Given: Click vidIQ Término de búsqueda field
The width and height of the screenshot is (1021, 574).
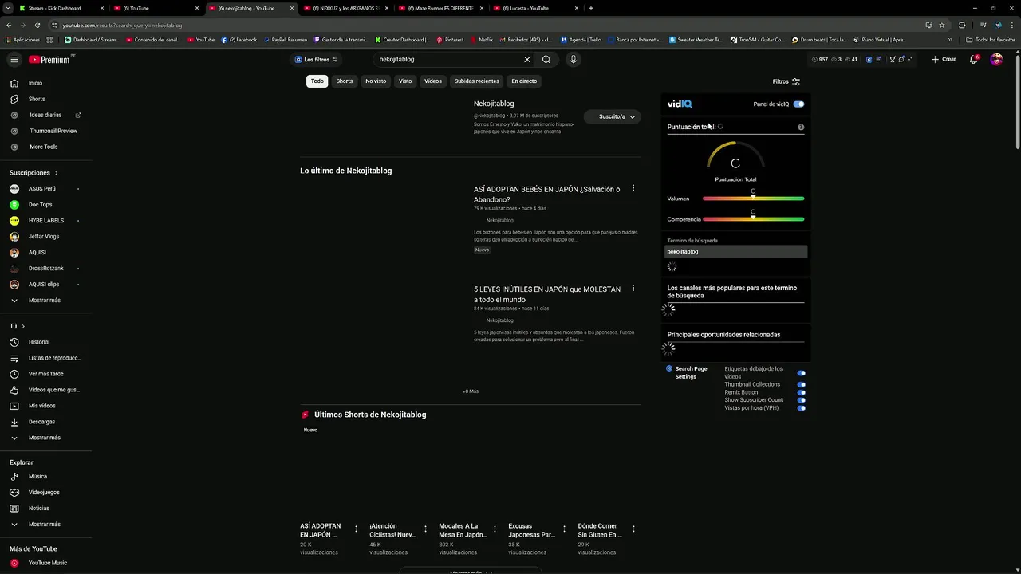Looking at the screenshot, I should (735, 252).
